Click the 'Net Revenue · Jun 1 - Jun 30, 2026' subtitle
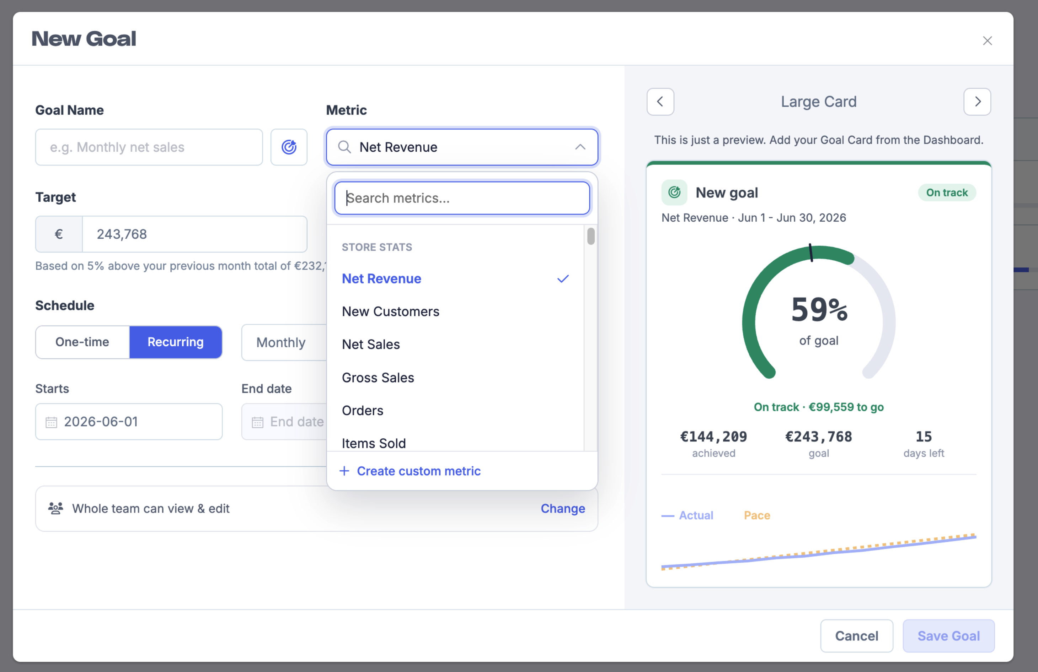 (753, 217)
